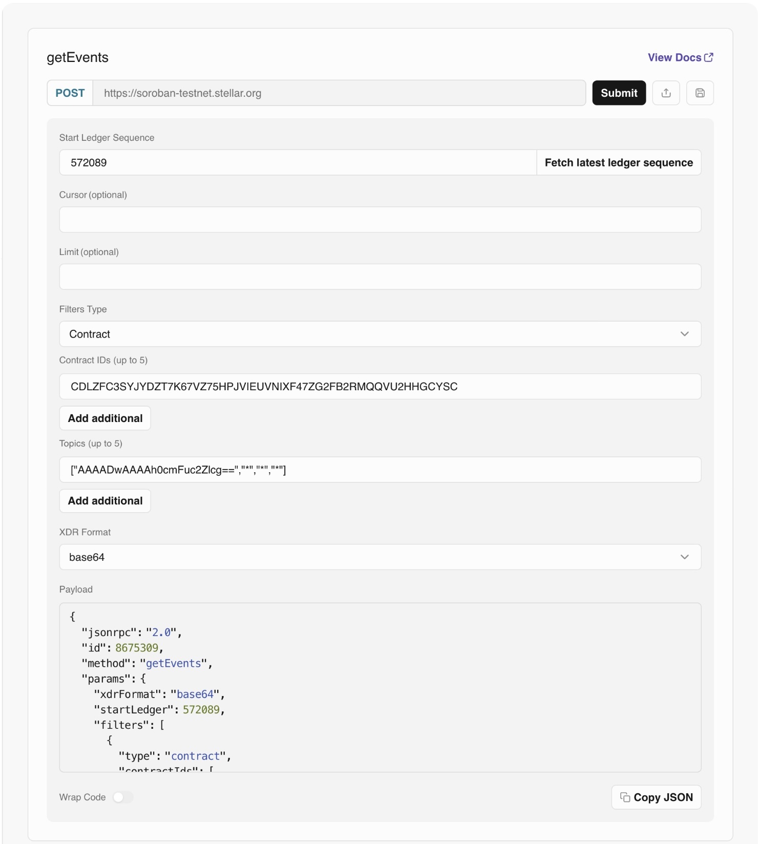Focus the Cursor optional input field

[379, 219]
